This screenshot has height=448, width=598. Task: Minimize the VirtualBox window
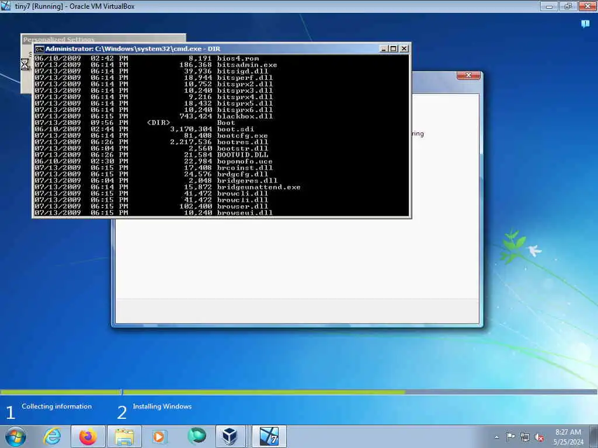click(x=549, y=6)
